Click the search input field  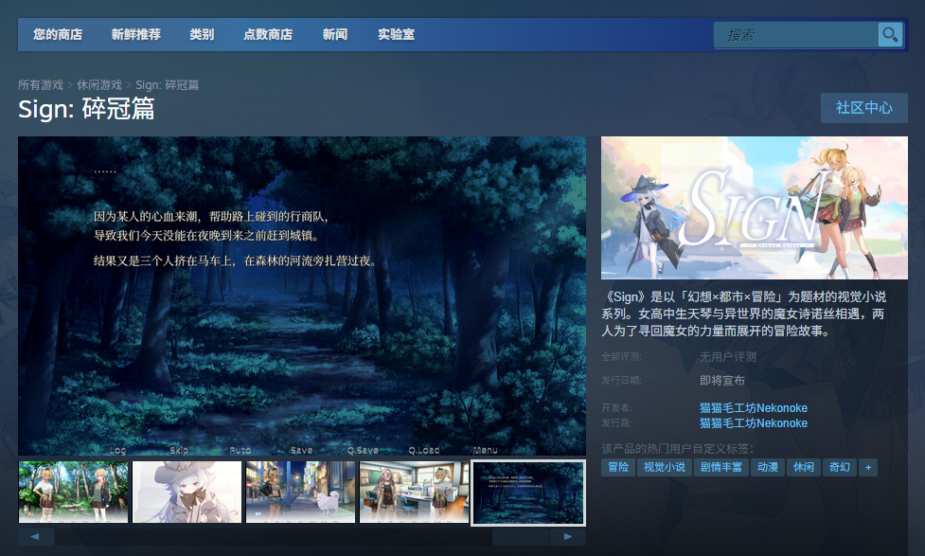(796, 35)
